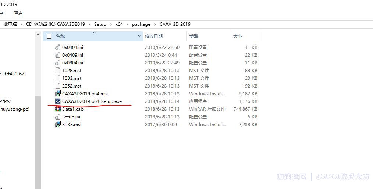373x189 pixels.
Task: Click the 6 KB size of Setup.ini
Action: (x=252, y=117)
